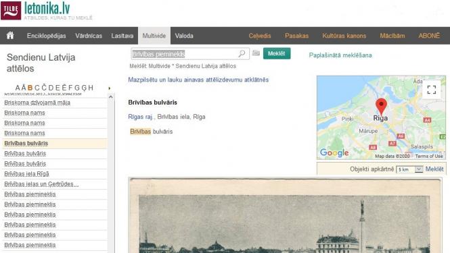Open the 5 km distance dropdown
The image size is (450, 253).
(x=409, y=169)
